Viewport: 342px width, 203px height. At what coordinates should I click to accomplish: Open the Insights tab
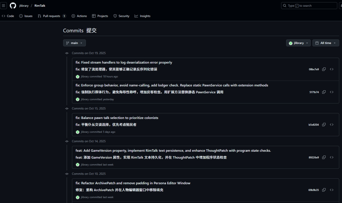142,16
